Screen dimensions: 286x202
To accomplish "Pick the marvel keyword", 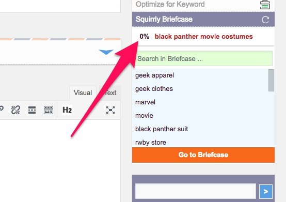I will tap(145, 102).
